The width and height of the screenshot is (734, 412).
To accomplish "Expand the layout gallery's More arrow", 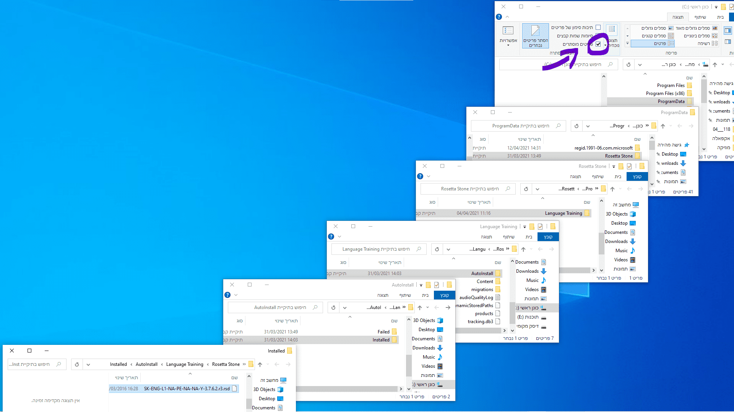I will (627, 44).
